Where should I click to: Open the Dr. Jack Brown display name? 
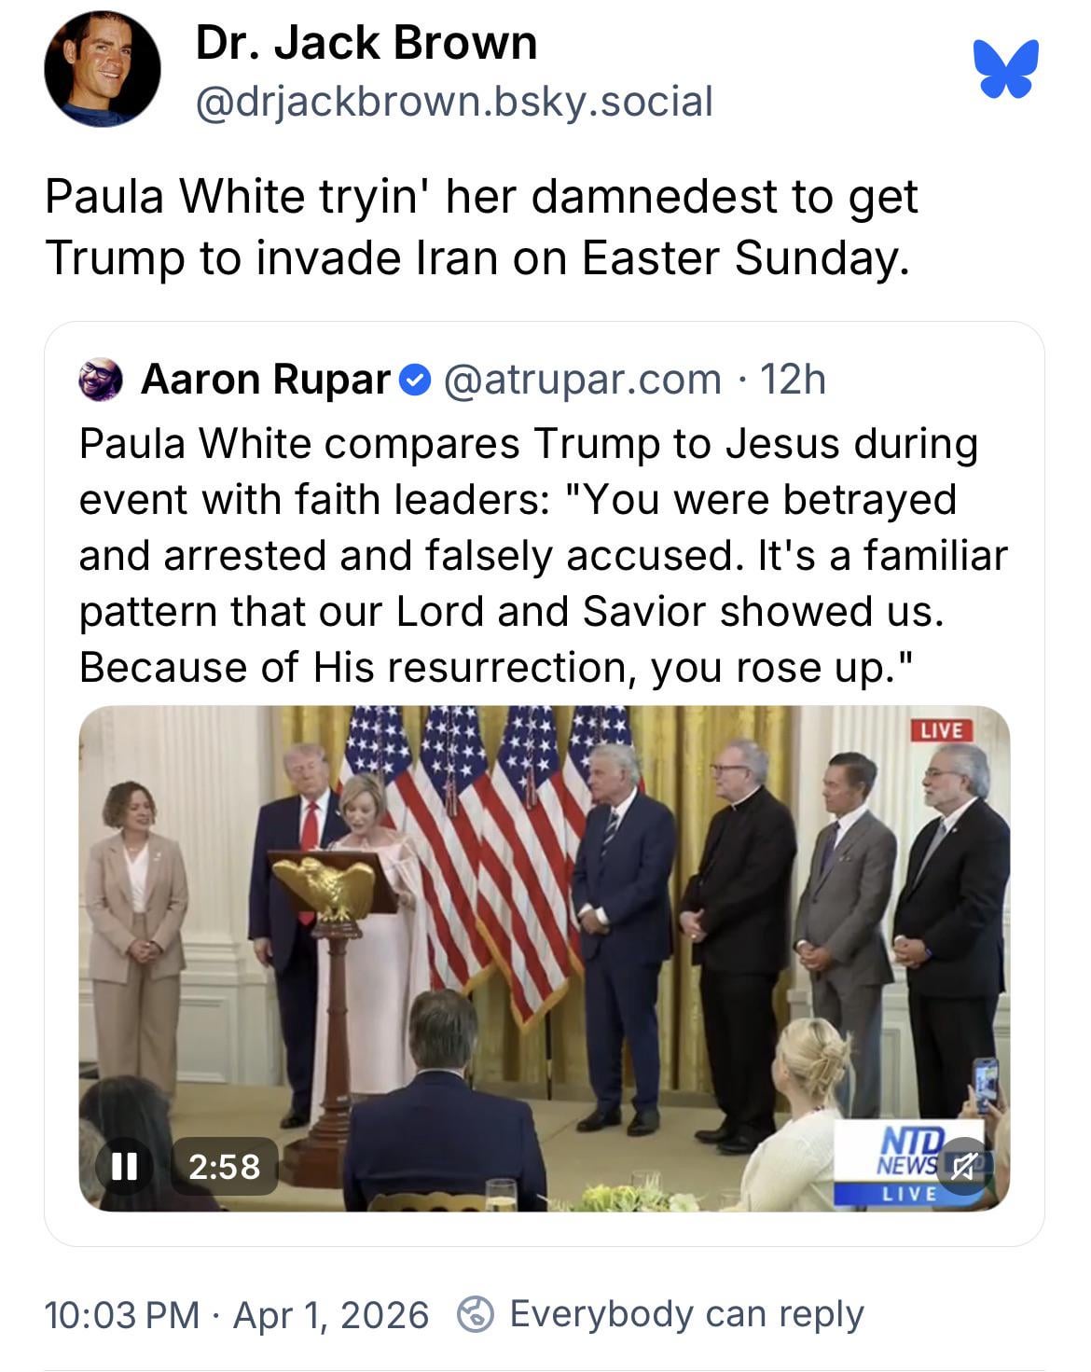point(366,43)
